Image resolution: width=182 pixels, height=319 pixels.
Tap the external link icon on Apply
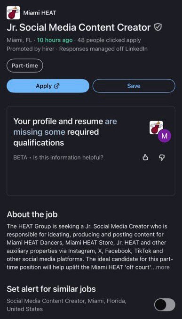(x=57, y=86)
